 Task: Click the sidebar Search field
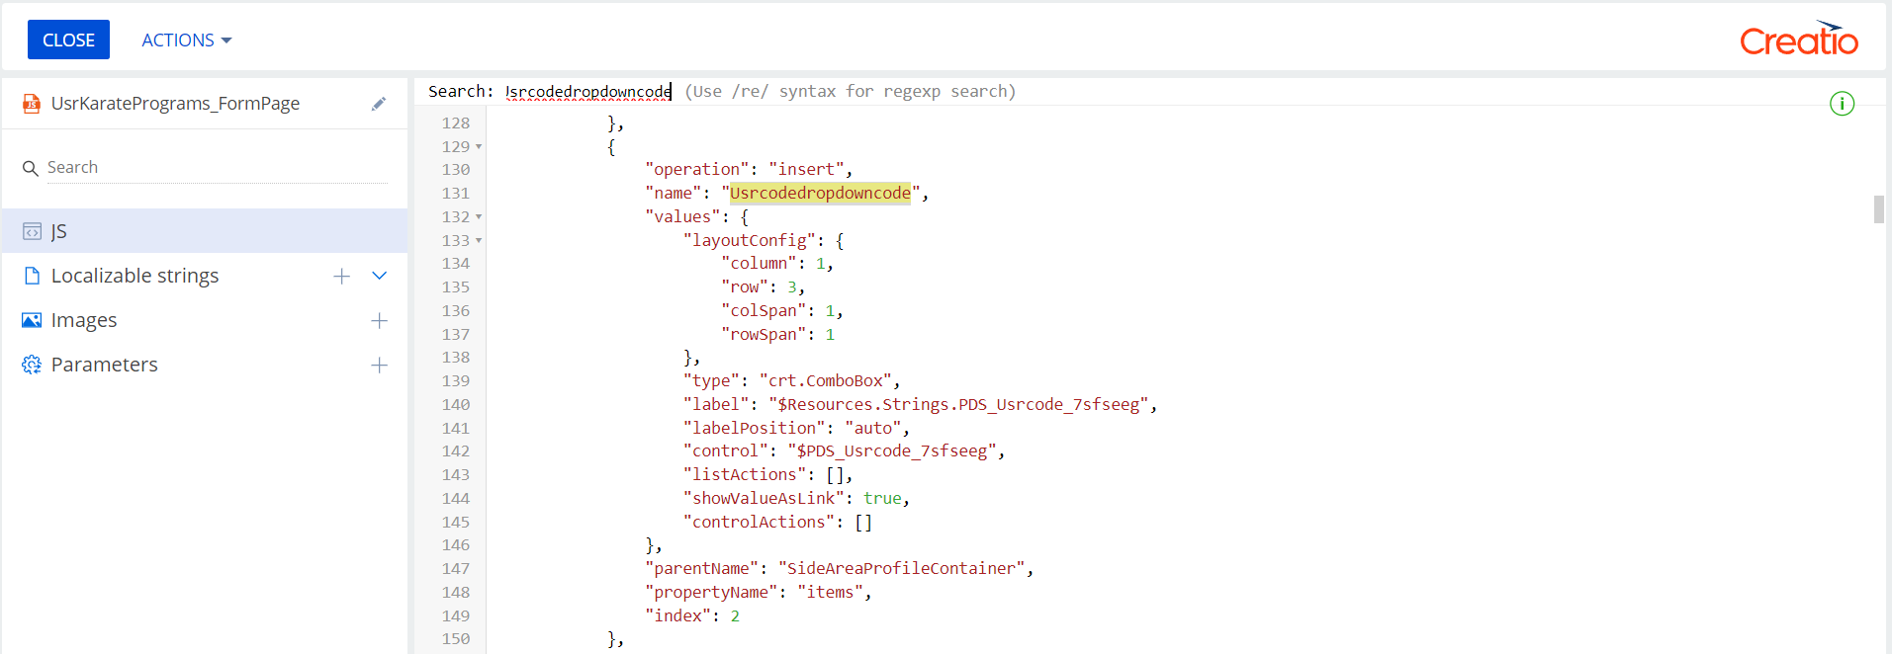[216, 168]
